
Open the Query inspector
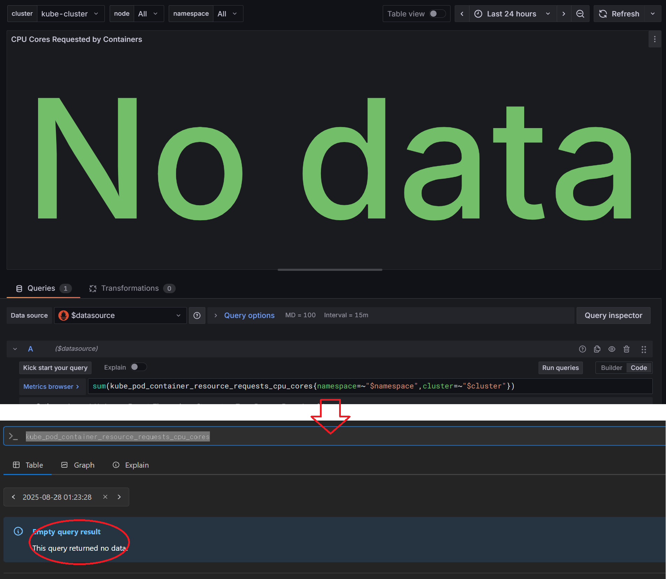[x=613, y=316]
